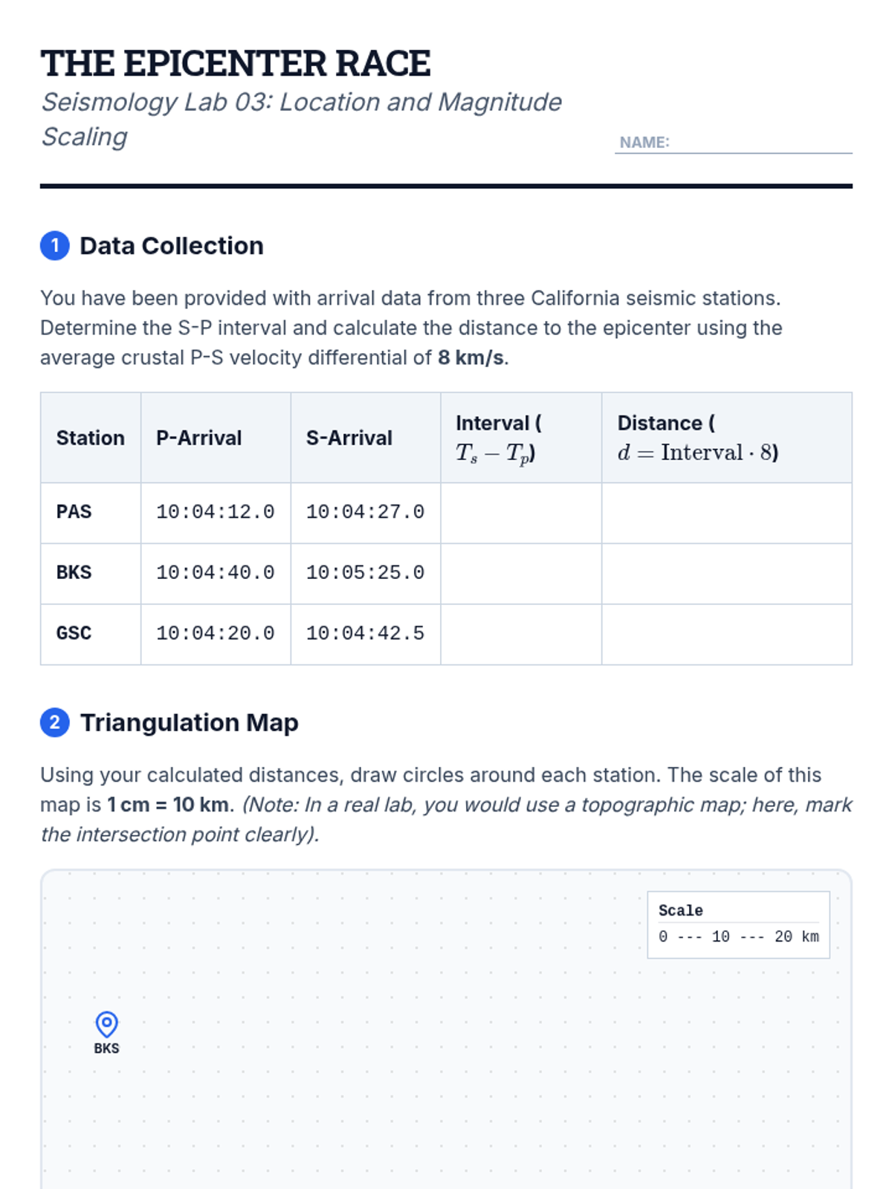Click the BKS Interval empty cell
The image size is (892, 1189).
point(521,574)
